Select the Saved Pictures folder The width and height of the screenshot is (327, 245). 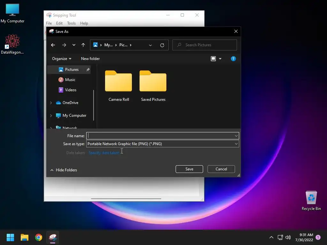[153, 86]
